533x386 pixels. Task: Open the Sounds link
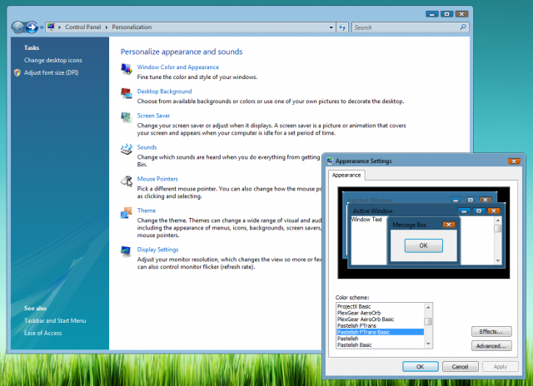coord(147,147)
